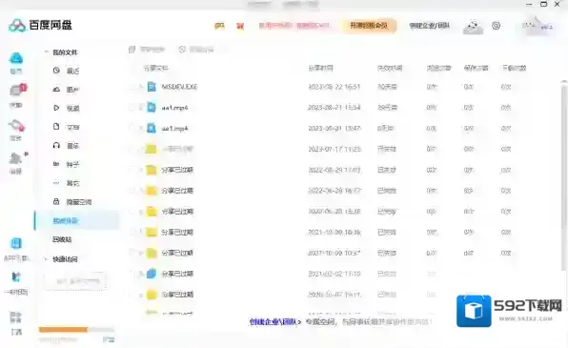Click the third left sidebar share icon
The image size is (568, 348).
pyautogui.click(x=16, y=126)
